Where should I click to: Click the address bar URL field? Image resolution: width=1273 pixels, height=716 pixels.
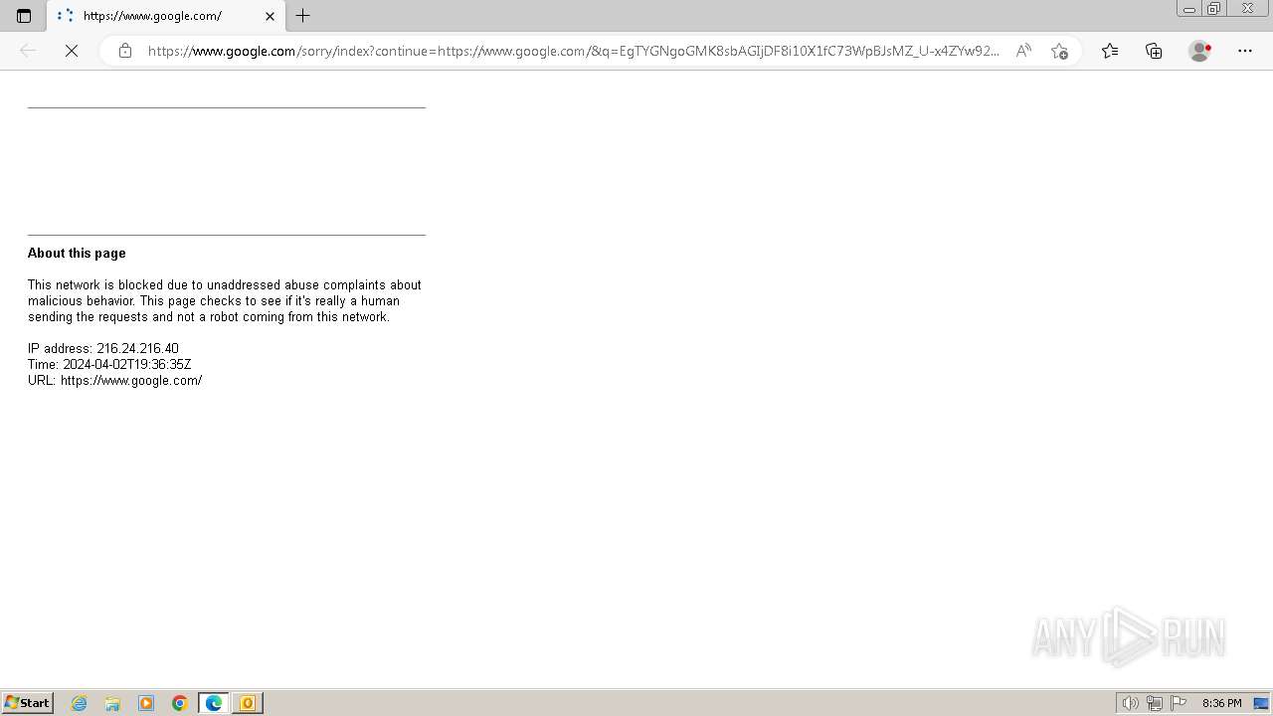(573, 51)
